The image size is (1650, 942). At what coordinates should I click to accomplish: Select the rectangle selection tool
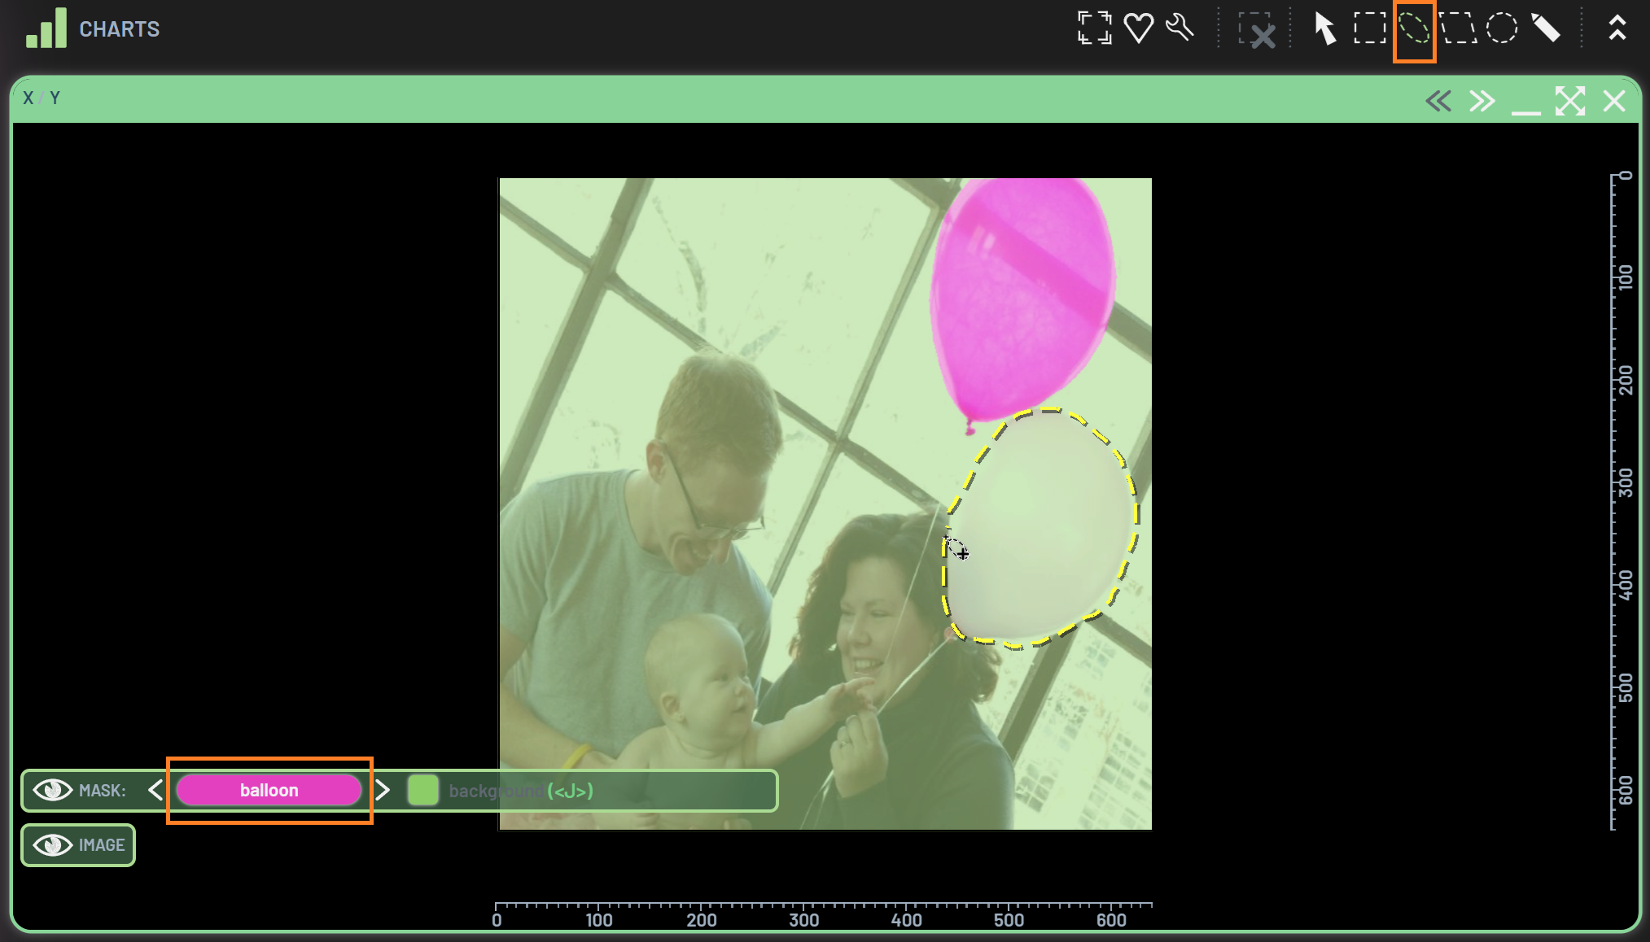(x=1369, y=28)
